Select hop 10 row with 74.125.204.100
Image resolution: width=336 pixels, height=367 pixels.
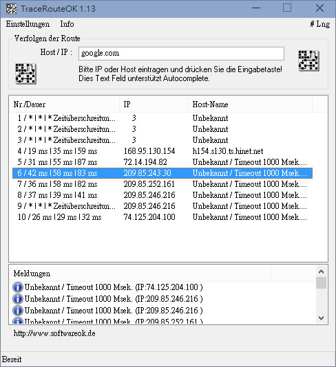(162, 217)
